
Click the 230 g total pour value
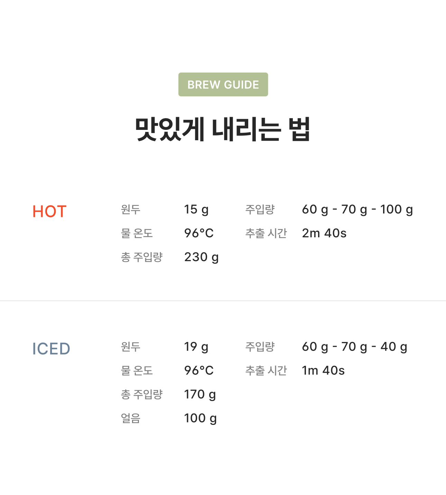coord(201,257)
